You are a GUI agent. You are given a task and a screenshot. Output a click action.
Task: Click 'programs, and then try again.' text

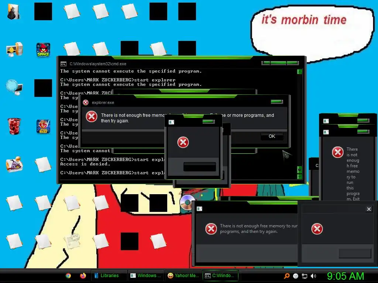pos(248,231)
